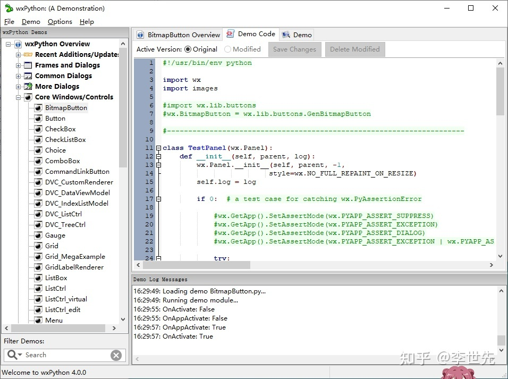Collapse the wxPython Overview root node
Image resolution: width=508 pixels, height=379 pixels.
pos(8,44)
